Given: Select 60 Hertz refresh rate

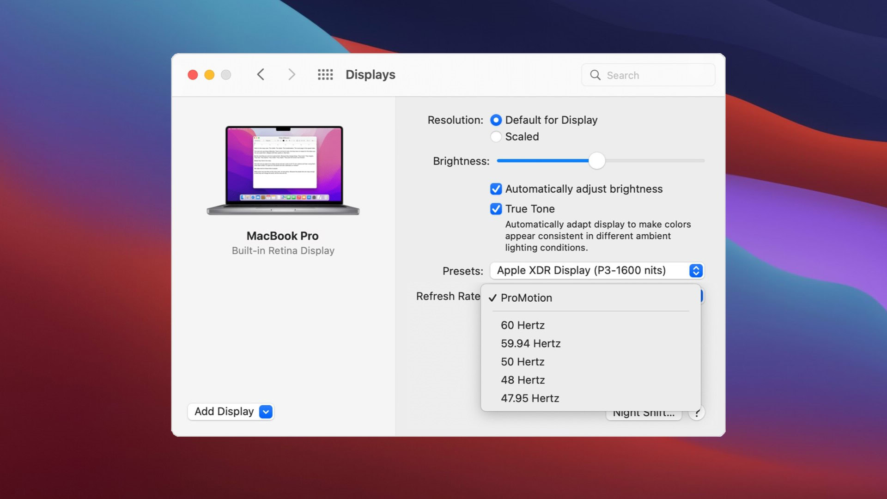Looking at the screenshot, I should [x=522, y=325].
